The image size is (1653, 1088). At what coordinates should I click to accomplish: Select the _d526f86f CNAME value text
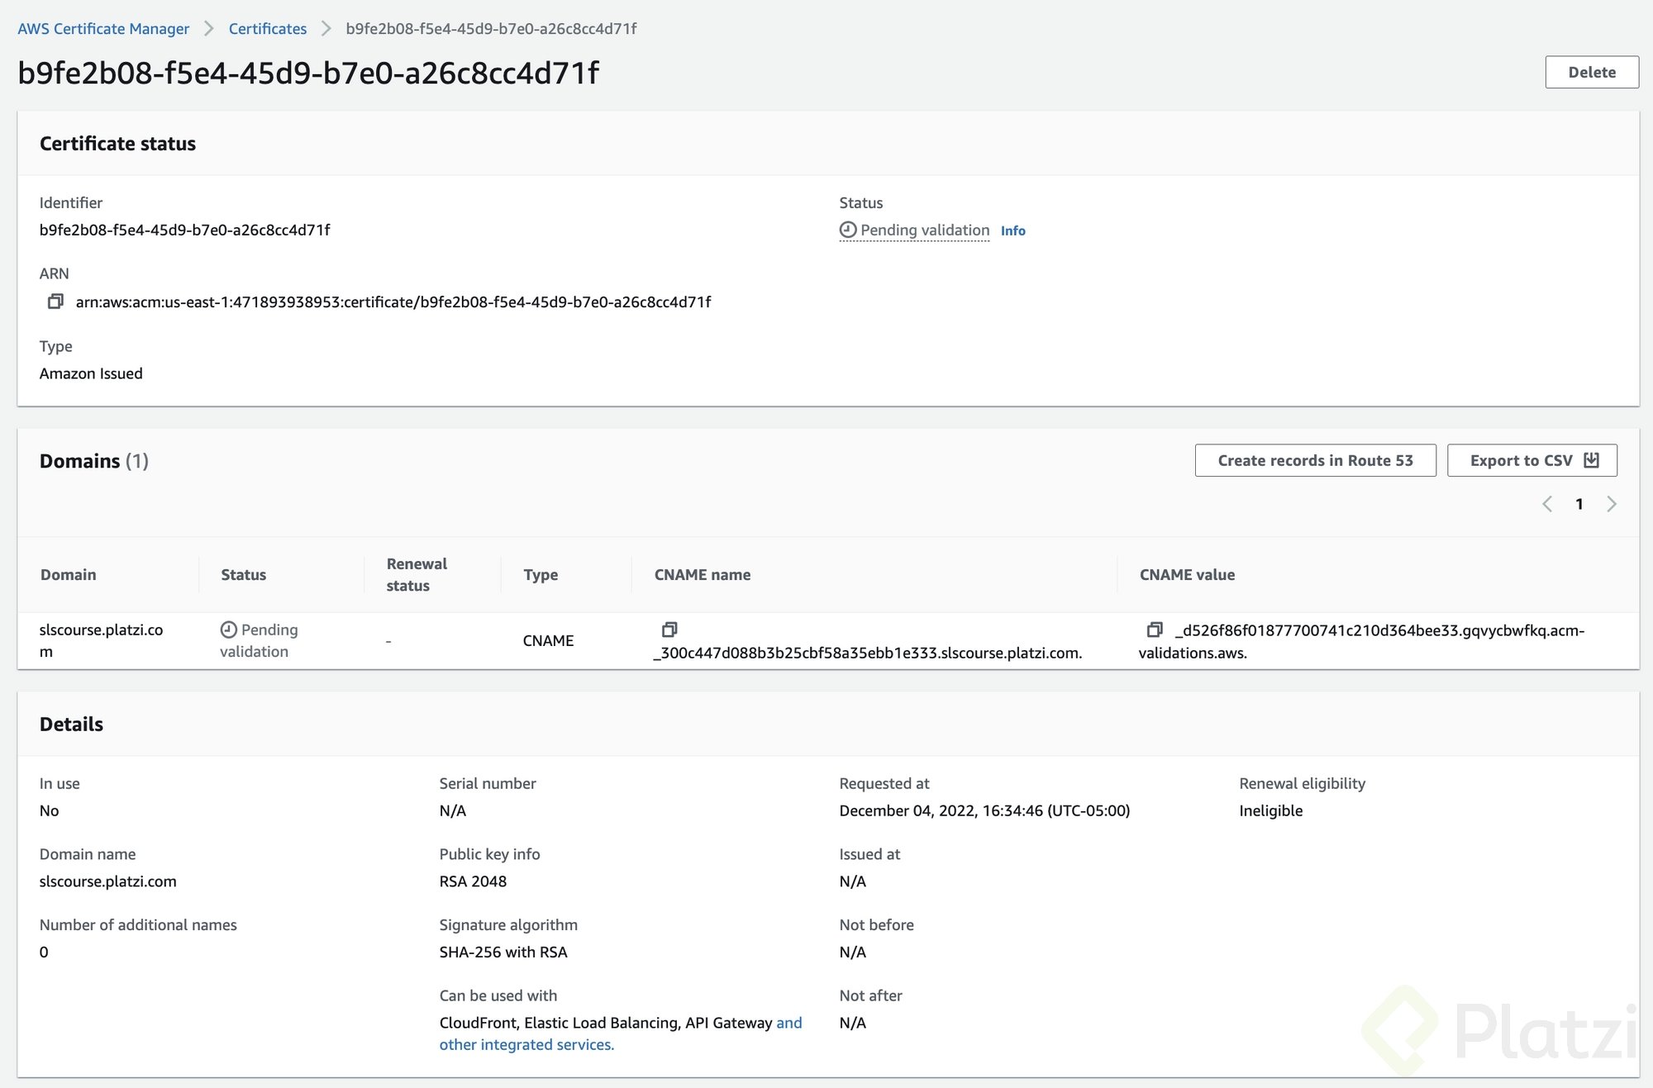pos(1361,641)
